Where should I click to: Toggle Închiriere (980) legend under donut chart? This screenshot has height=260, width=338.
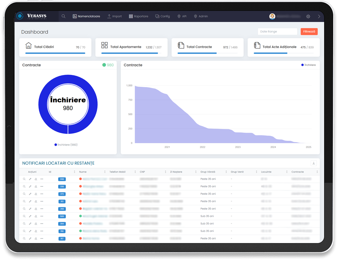[x=66, y=145]
